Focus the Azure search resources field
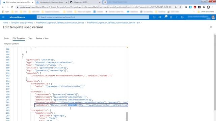 (x=93, y=17)
